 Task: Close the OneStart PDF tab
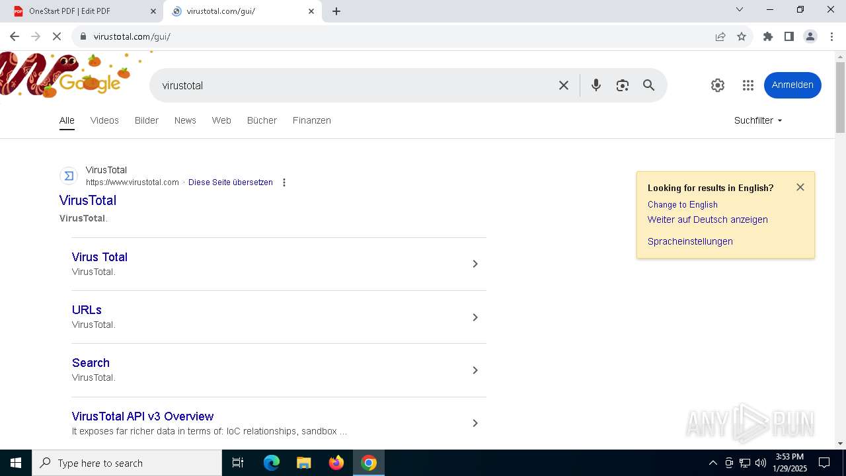pos(153,11)
